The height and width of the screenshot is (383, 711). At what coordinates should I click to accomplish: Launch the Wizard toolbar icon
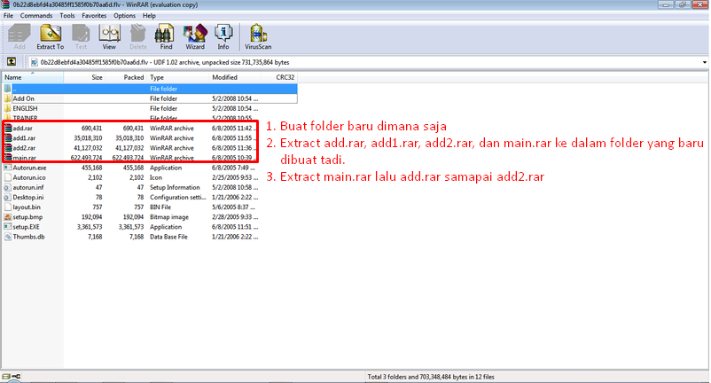[x=194, y=36]
